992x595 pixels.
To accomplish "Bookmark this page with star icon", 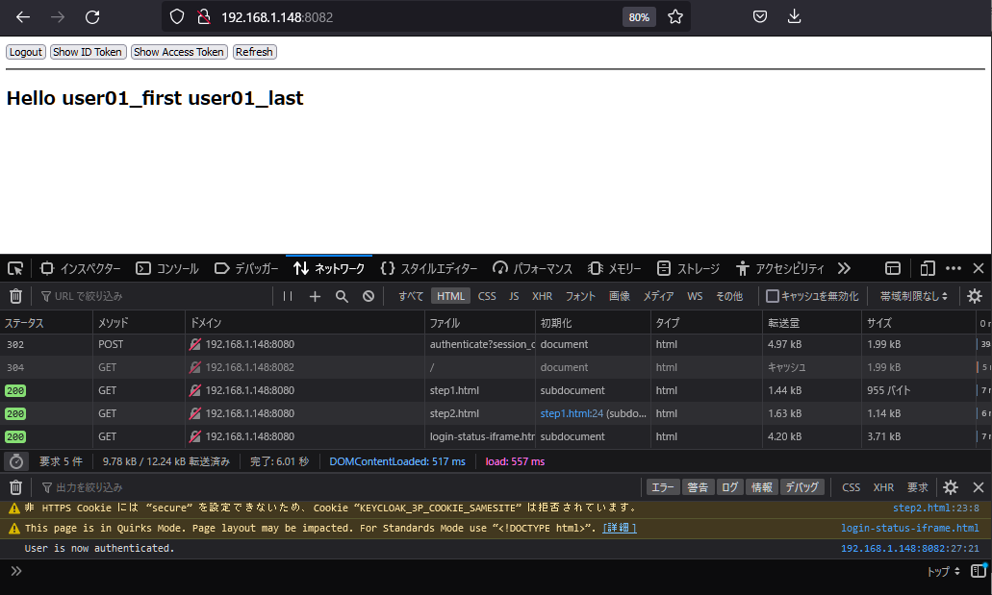I will coord(675,16).
